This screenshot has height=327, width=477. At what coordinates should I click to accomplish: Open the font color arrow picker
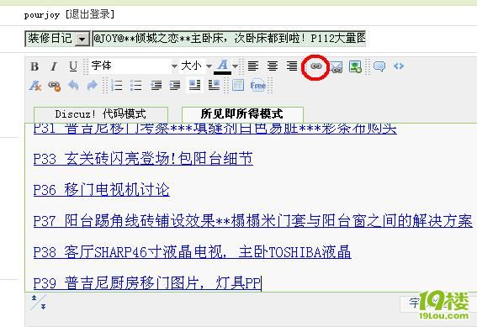pos(236,66)
